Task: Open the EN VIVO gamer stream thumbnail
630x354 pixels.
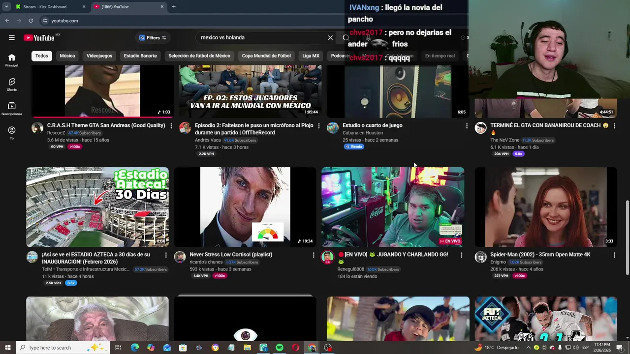Action: tap(393, 207)
